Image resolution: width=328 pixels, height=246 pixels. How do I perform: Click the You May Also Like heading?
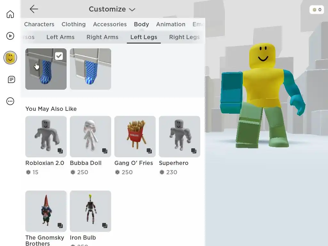tap(51, 109)
